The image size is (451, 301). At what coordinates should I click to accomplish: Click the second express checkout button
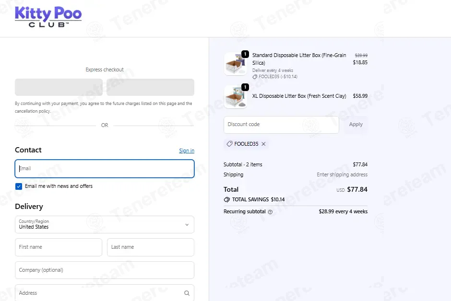[150, 87]
